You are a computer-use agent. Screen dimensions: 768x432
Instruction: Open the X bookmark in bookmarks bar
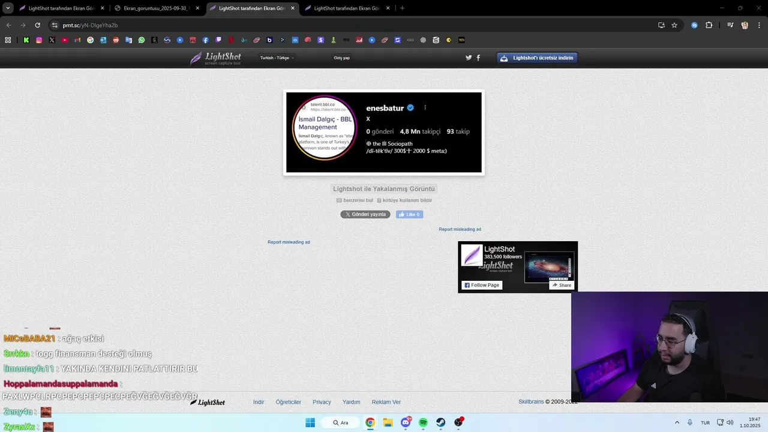point(52,40)
